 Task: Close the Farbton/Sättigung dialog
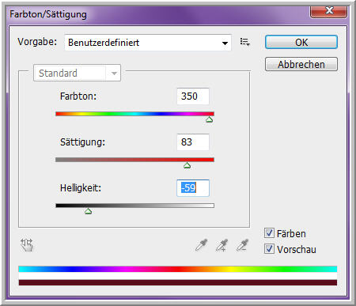pos(328,11)
